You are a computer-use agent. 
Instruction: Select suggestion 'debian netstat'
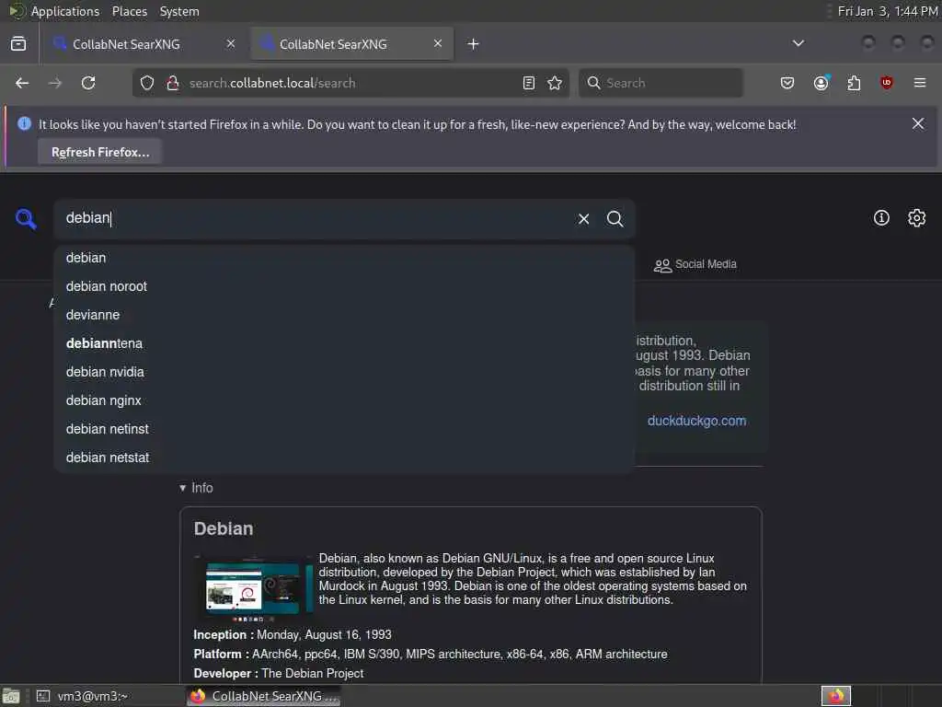(x=344, y=458)
